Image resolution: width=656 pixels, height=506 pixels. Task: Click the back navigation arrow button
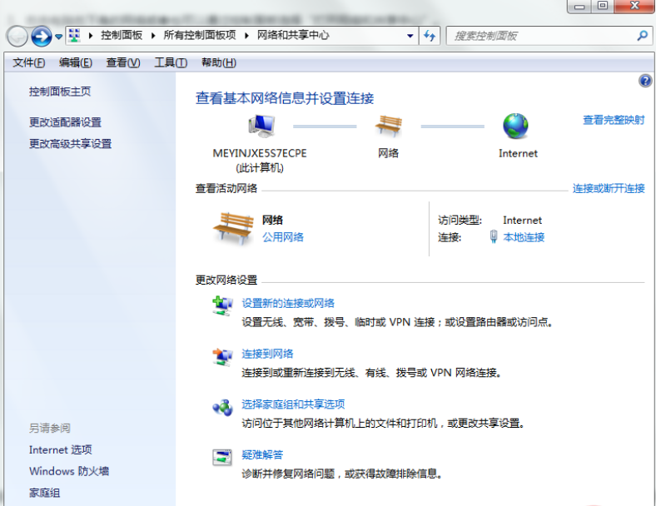point(17,36)
